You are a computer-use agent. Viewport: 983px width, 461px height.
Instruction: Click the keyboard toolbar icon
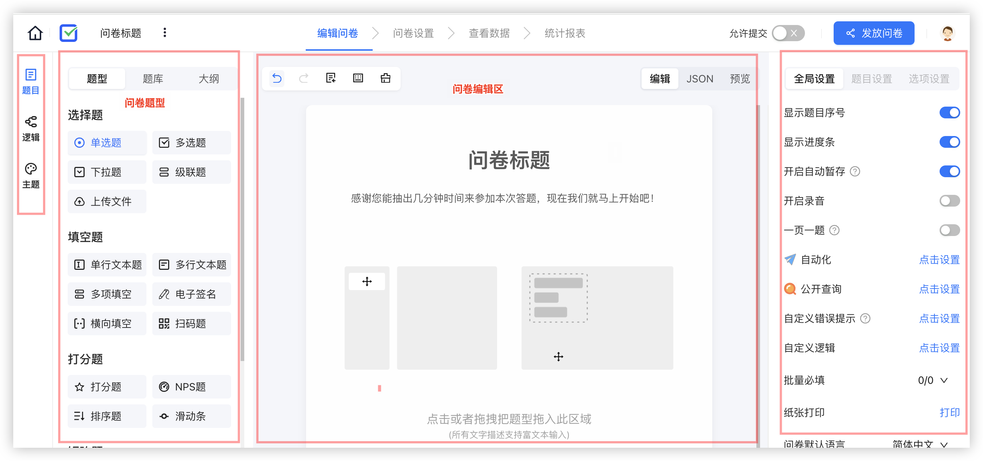click(358, 78)
